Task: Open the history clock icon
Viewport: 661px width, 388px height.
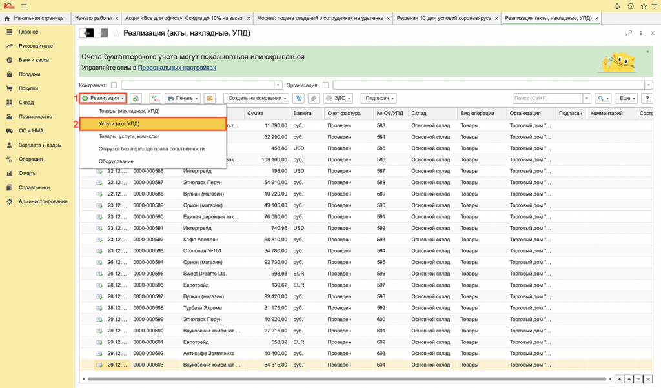Action: click(x=630, y=6)
